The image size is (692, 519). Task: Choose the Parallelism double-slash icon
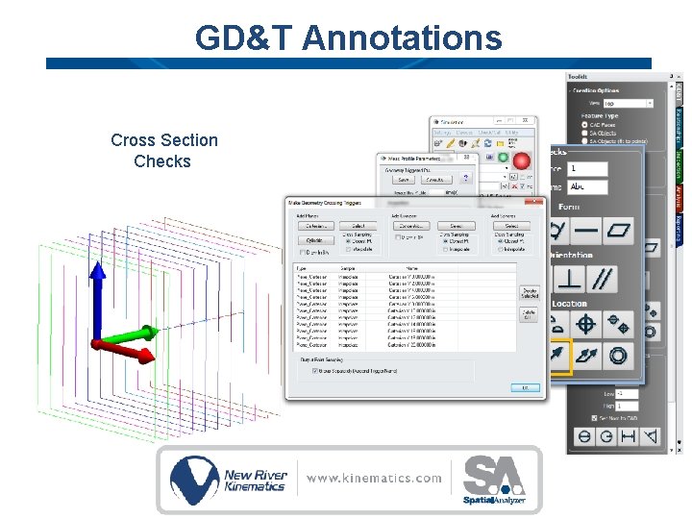pyautogui.click(x=602, y=279)
